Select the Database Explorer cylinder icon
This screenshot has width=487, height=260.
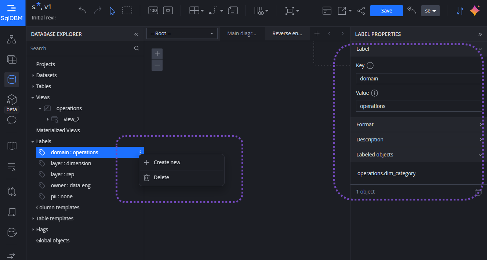(x=12, y=79)
